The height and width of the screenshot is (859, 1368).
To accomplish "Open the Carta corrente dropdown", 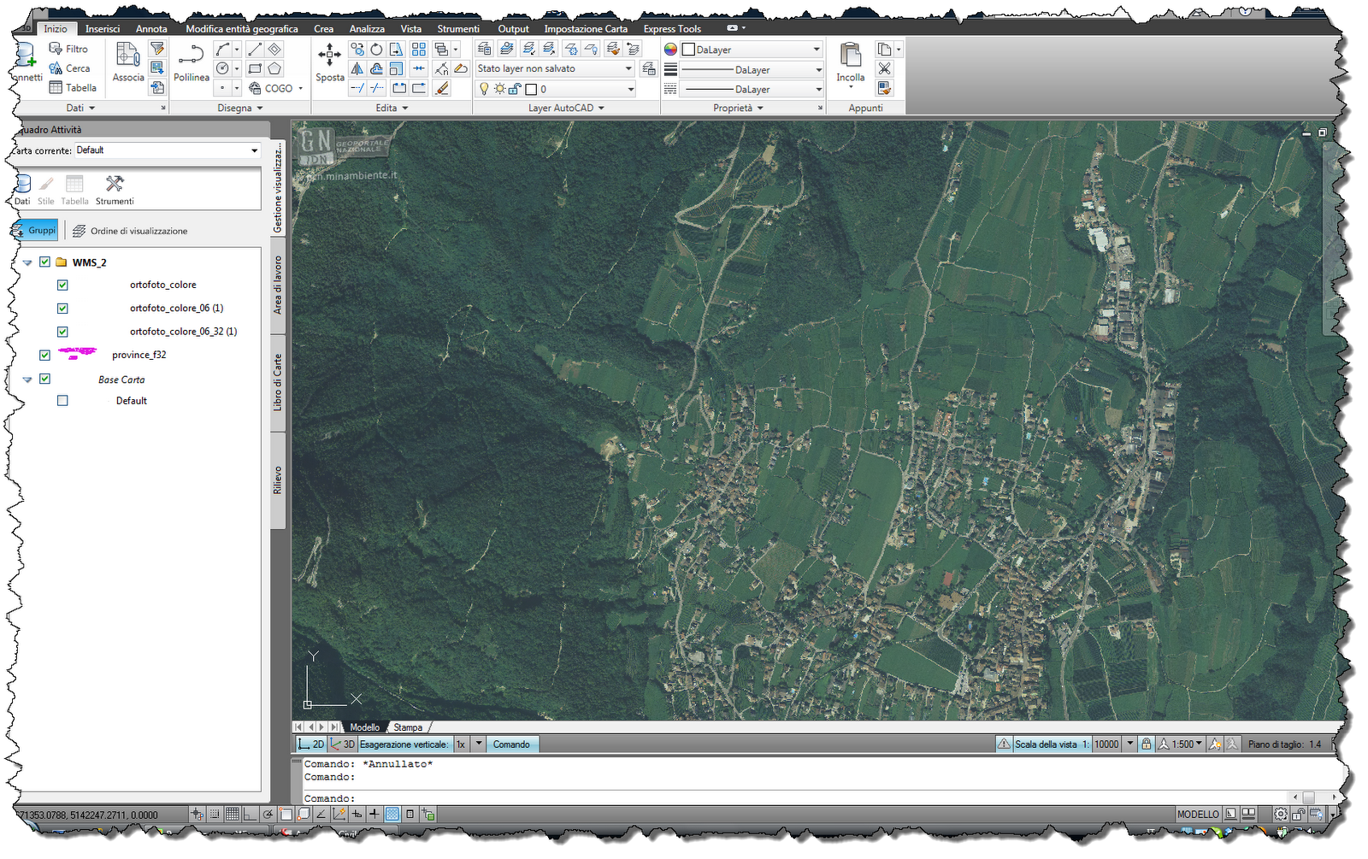I will 255,150.
